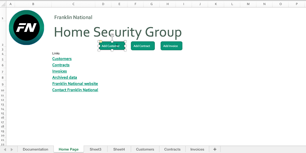
Task: Click the Select All corner triangle
Action: point(3,4)
